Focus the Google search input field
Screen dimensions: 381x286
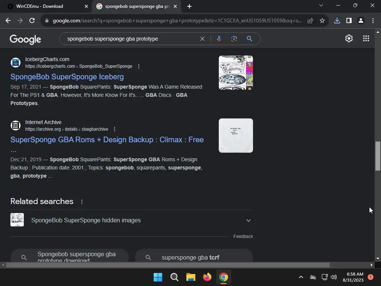[131, 39]
